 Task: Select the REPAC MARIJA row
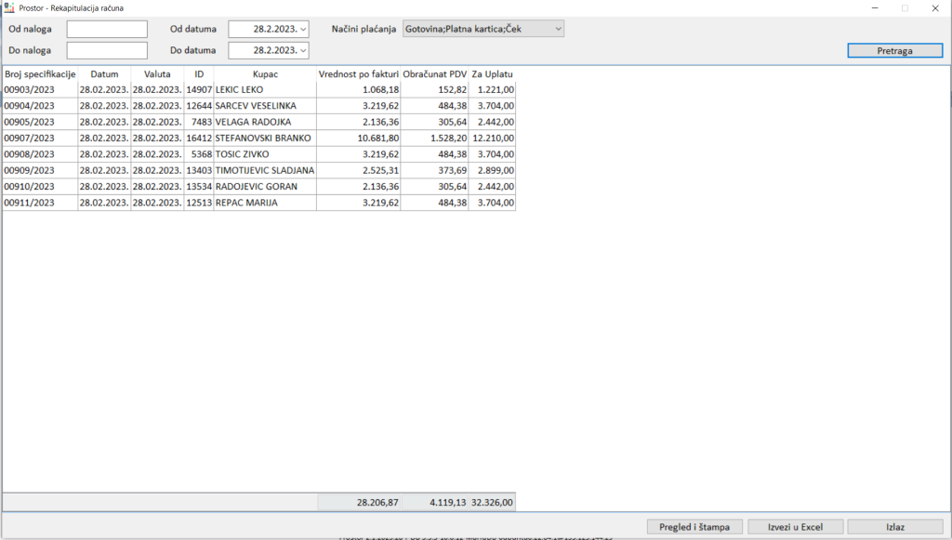click(x=265, y=203)
